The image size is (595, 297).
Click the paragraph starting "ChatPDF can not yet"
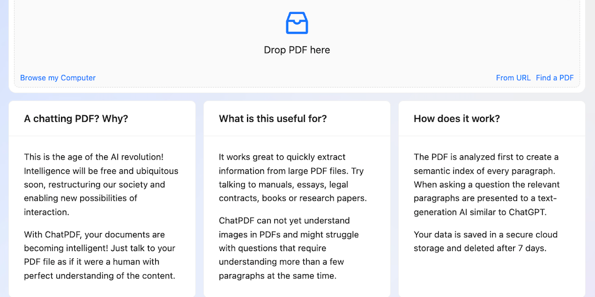click(x=289, y=248)
